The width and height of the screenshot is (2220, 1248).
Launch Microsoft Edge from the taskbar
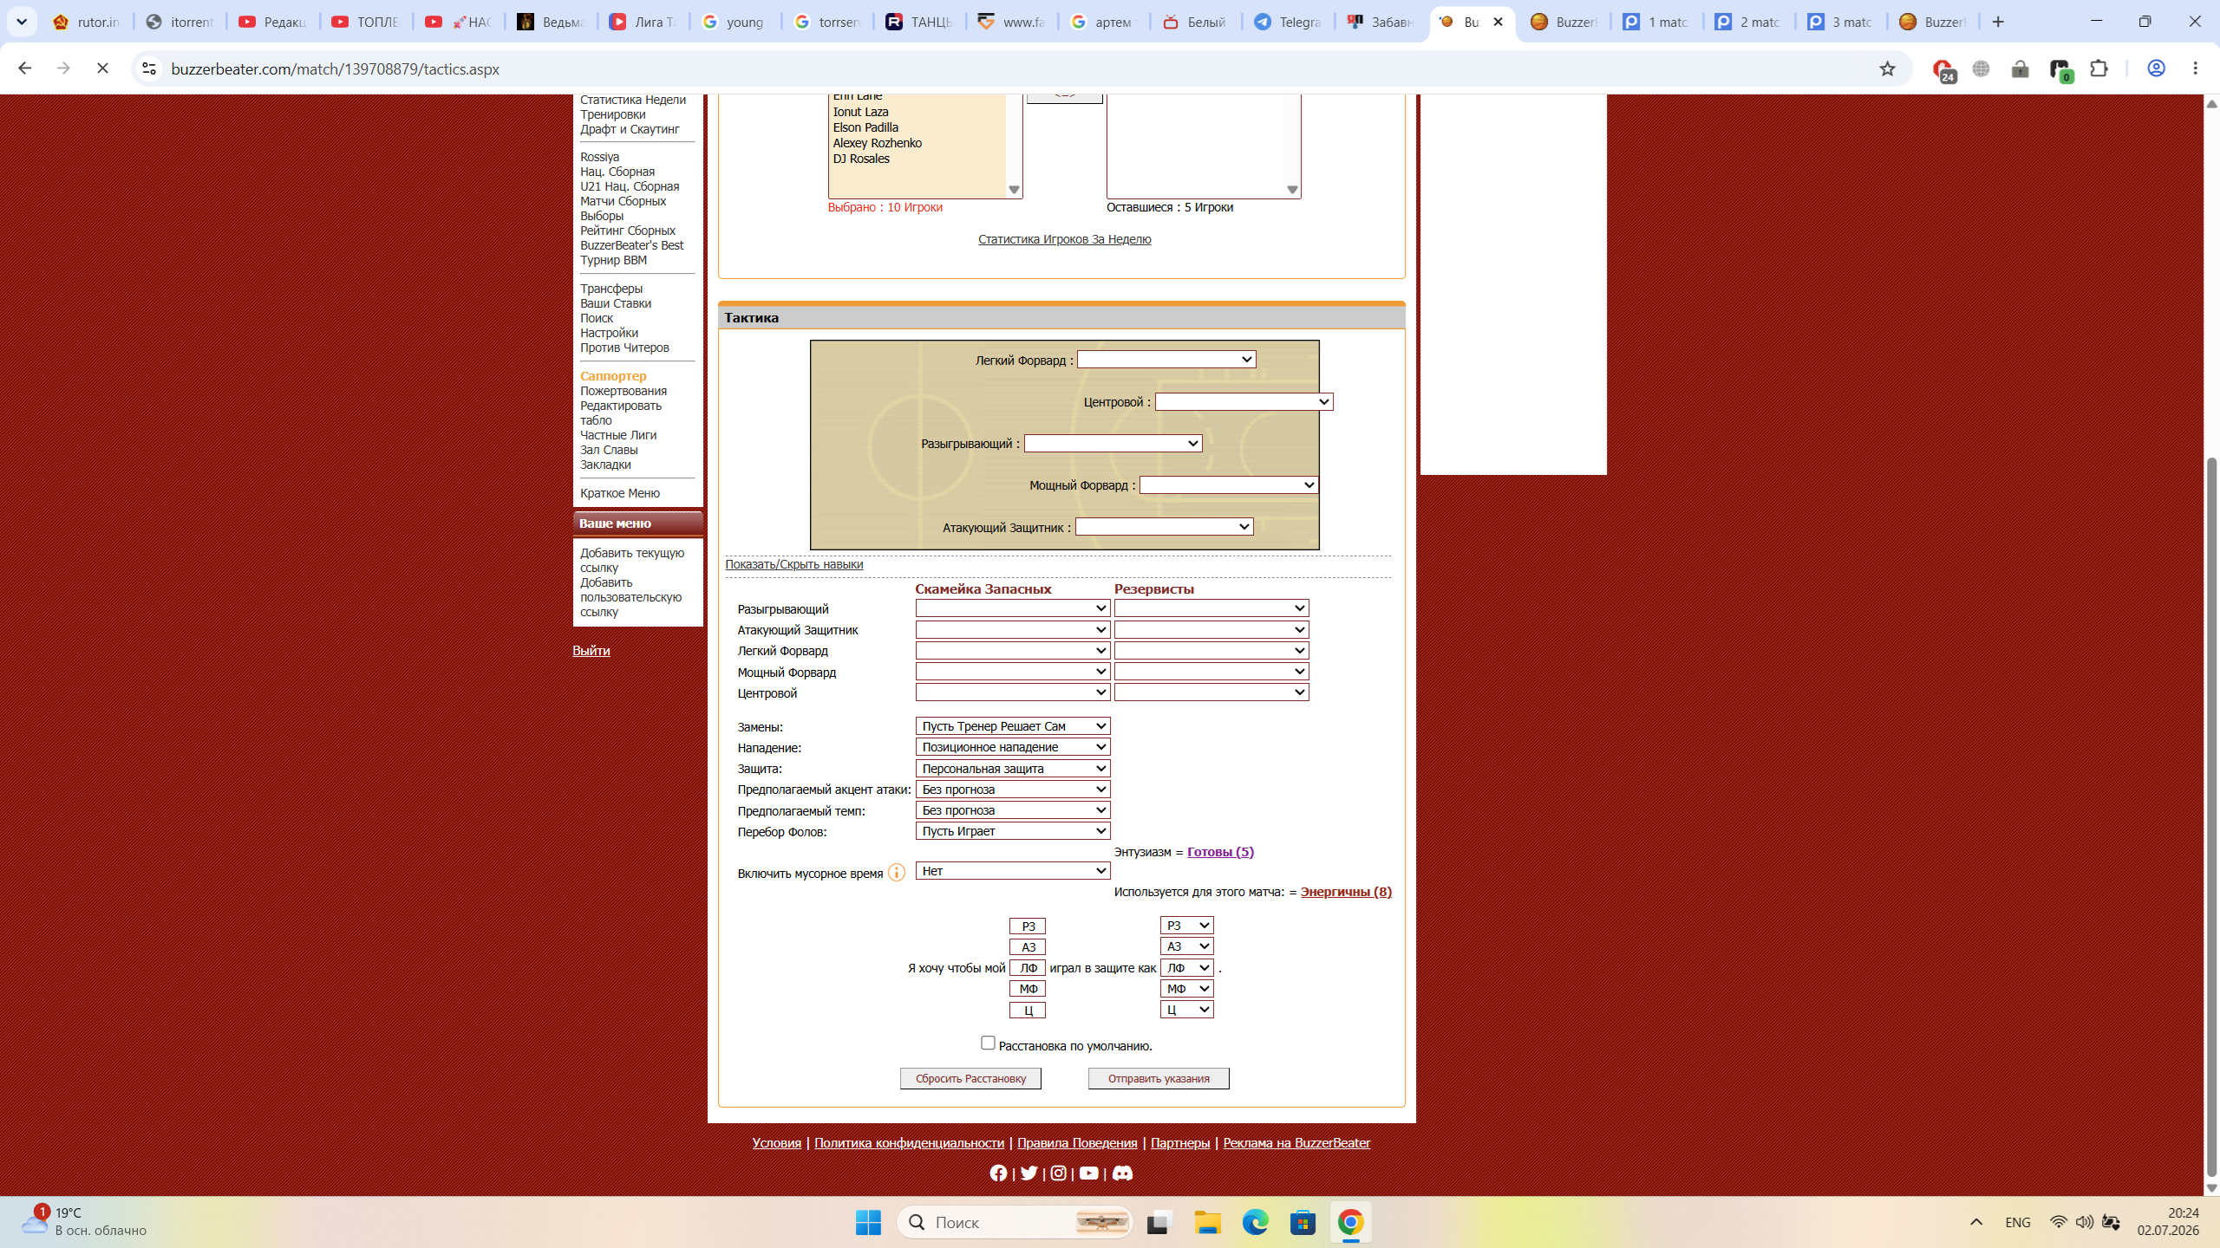1255,1222
